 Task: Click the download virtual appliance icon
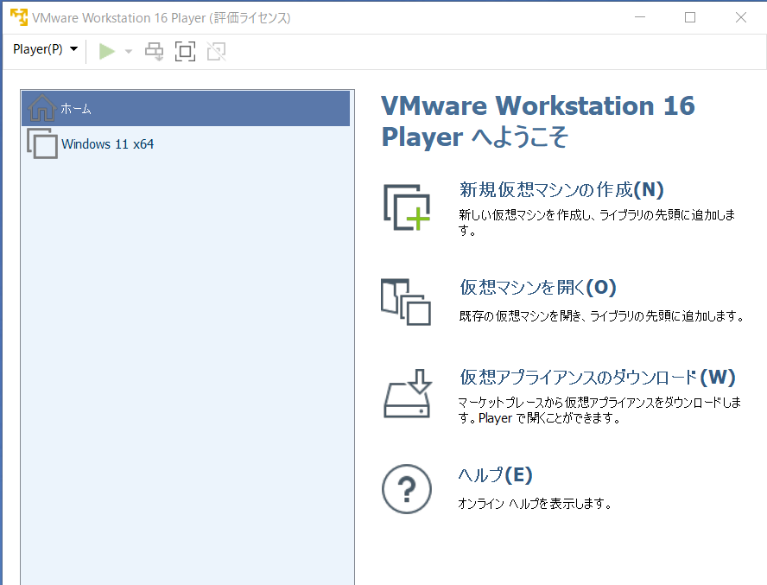point(408,393)
